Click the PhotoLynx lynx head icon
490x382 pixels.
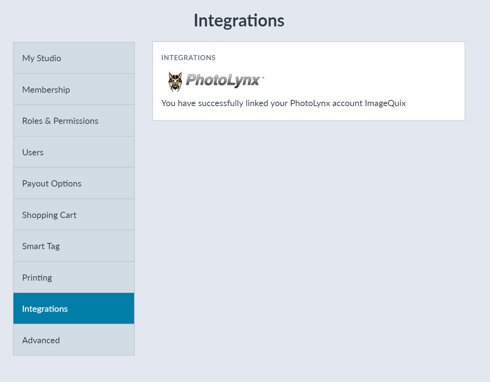(175, 81)
